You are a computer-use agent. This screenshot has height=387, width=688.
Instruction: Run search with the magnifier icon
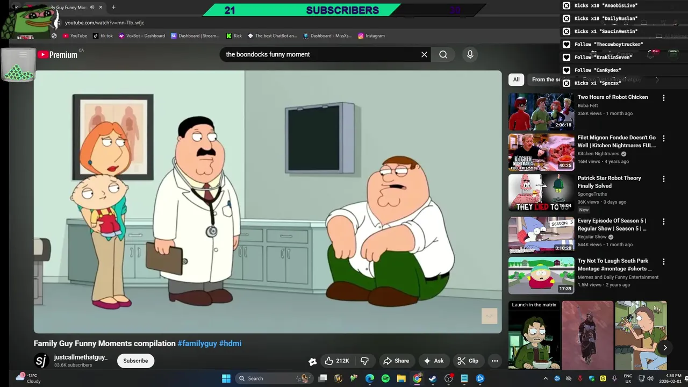[x=443, y=54]
